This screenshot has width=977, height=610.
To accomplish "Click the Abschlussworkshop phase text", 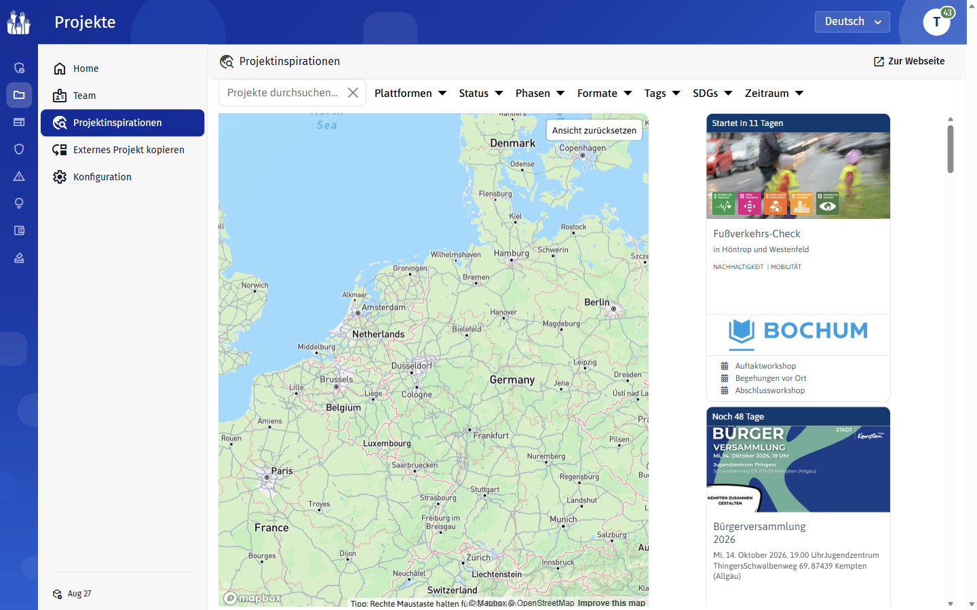I will click(770, 390).
